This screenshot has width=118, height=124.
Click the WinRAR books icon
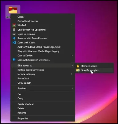click(x=14, y=25)
